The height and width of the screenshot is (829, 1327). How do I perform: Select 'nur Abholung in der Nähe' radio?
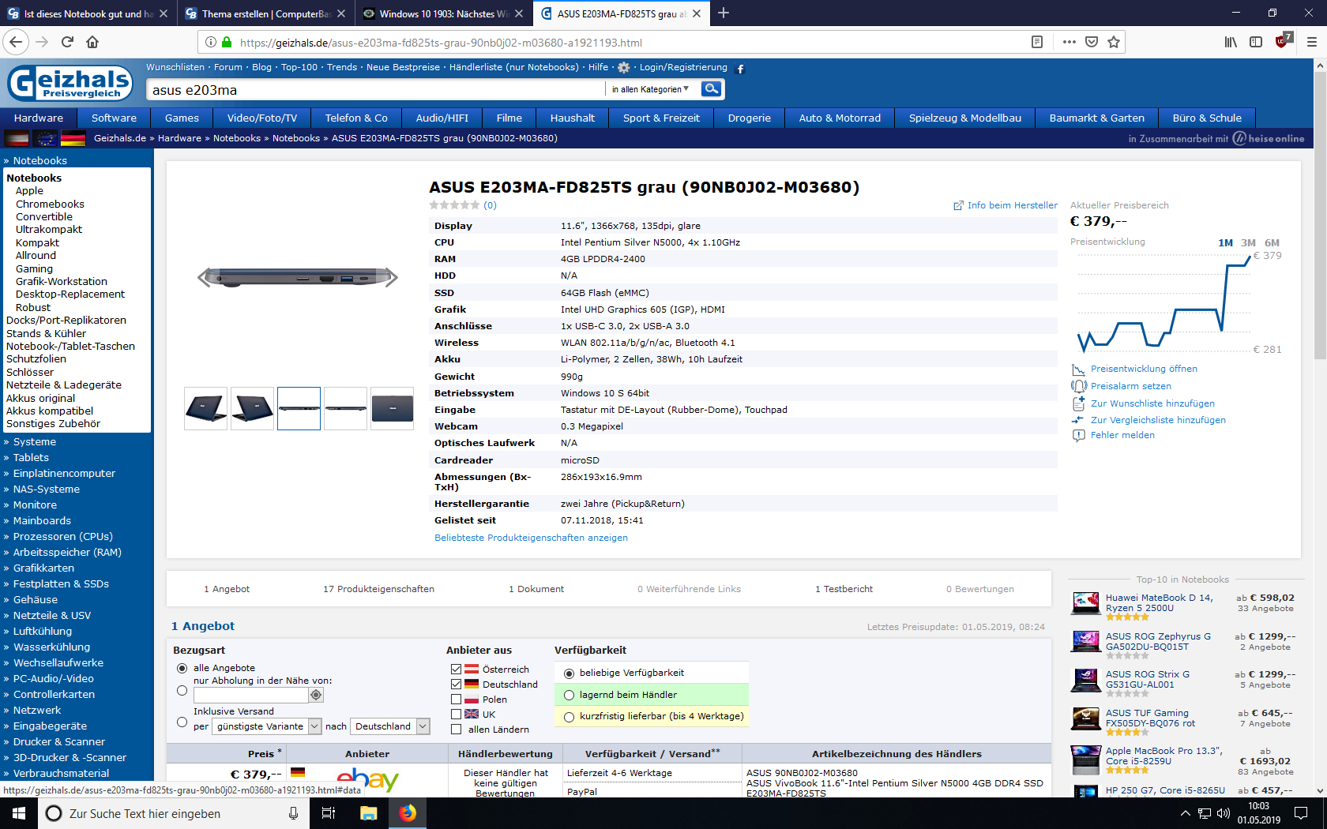point(182,691)
